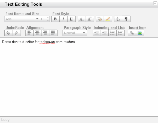The height and width of the screenshot is (123, 158).
Task: Toggle Italic formatting
Action: [x=63, y=19]
